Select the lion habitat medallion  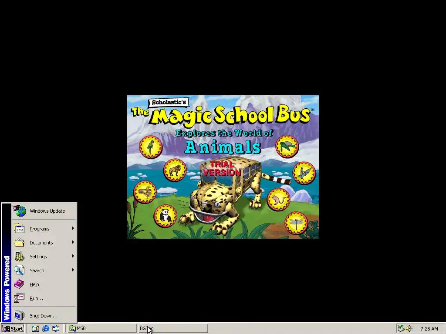(x=175, y=170)
